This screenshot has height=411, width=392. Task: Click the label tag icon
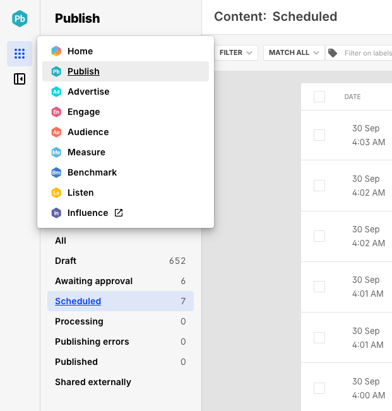[333, 53]
